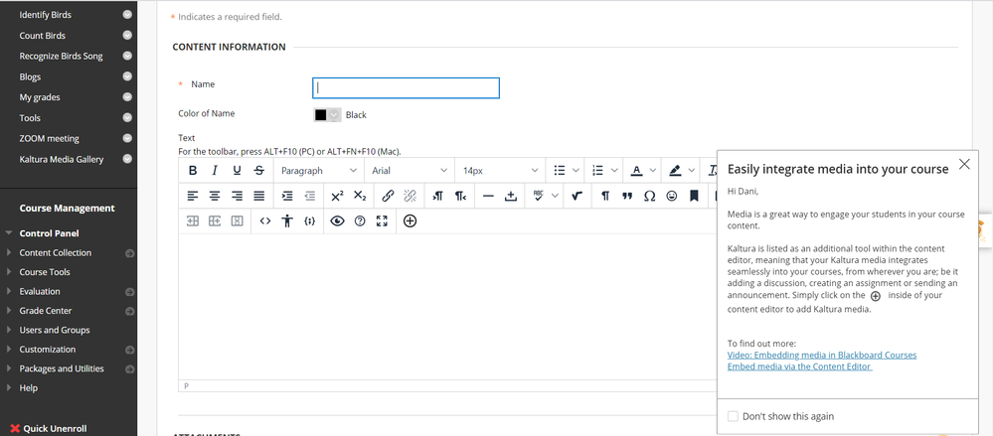Apply text color with underlined A button
Screen dimensions: 993x436
636,170
